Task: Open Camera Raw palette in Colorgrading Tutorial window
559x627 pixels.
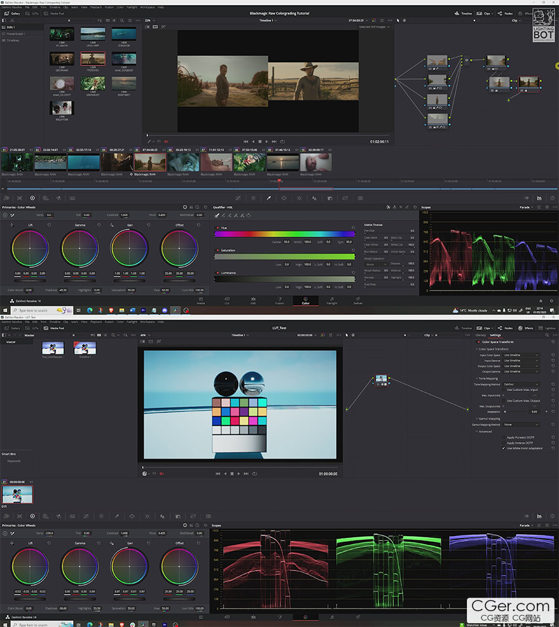Action: point(7,198)
